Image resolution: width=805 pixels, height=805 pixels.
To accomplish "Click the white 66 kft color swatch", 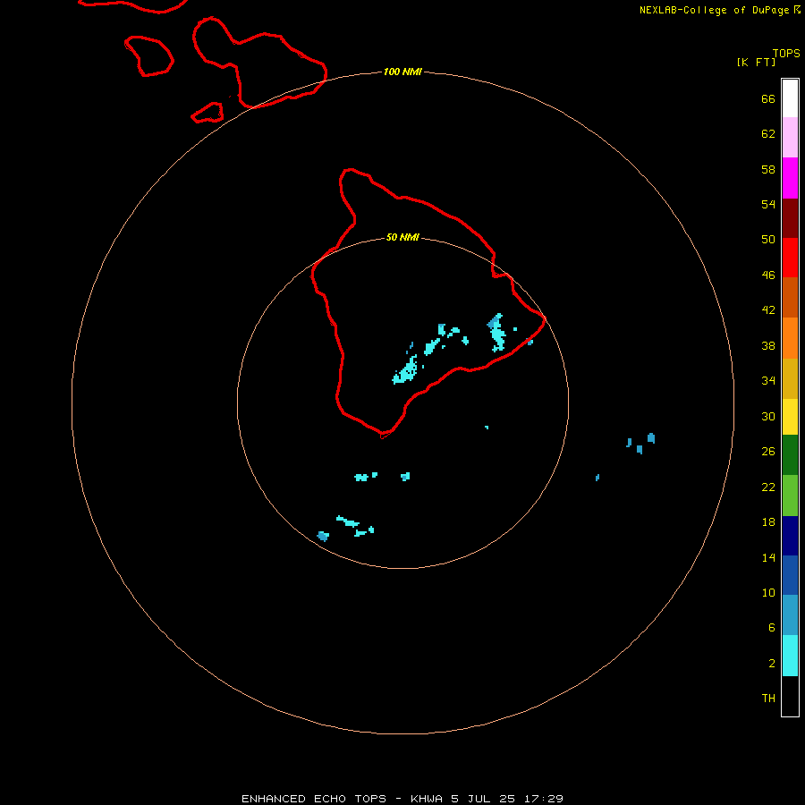I will 790,98.
